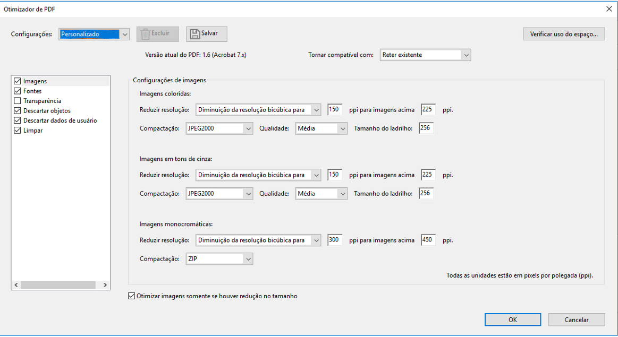Close the Otimizador de PDF dialog
Image resolution: width=618 pixels, height=337 pixels.
[609, 8]
